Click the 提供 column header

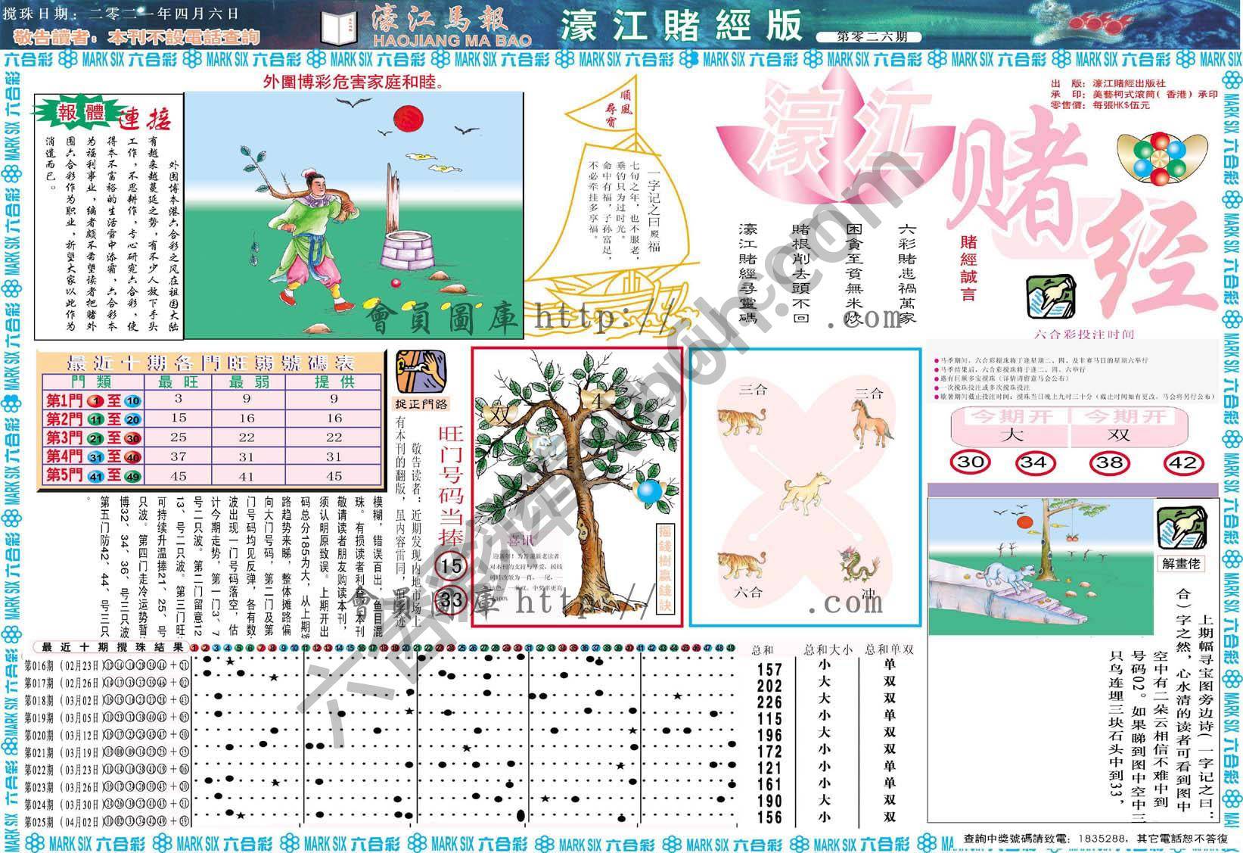[x=334, y=381]
